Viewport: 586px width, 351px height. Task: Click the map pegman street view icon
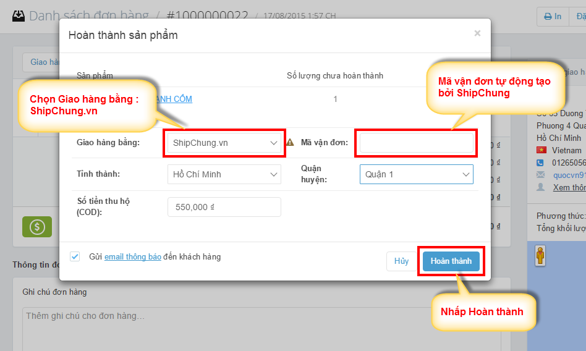[x=540, y=256]
